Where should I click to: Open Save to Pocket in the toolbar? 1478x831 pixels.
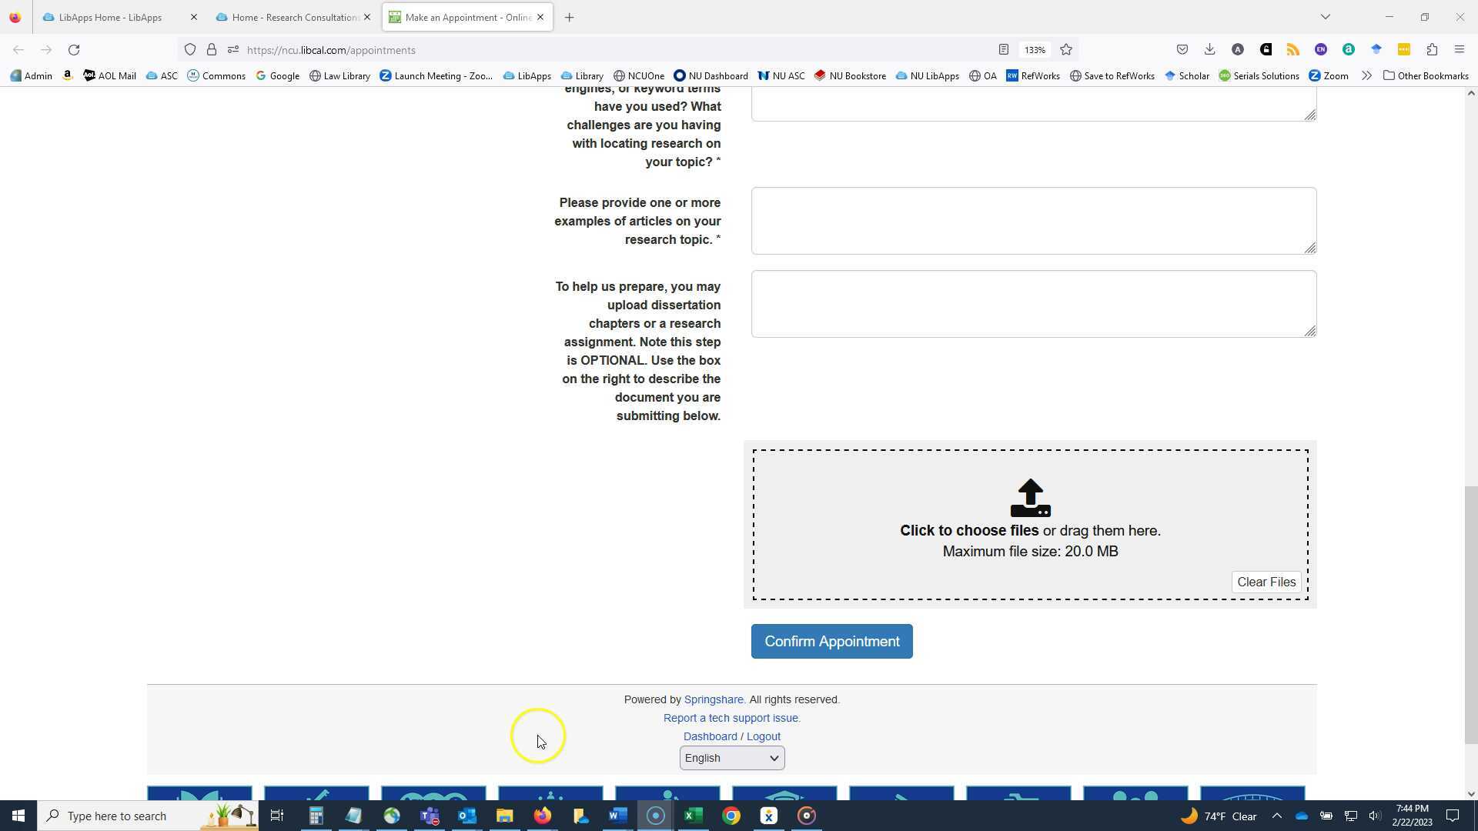pyautogui.click(x=1182, y=49)
